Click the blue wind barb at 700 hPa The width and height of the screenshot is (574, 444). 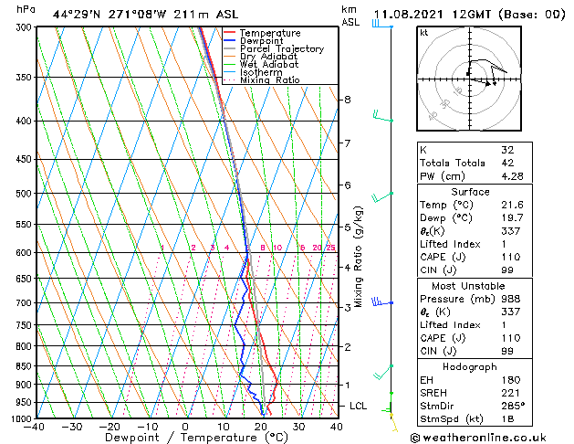(x=382, y=301)
